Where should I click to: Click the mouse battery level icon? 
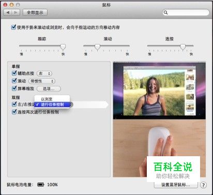pyautogui.click(x=41, y=185)
